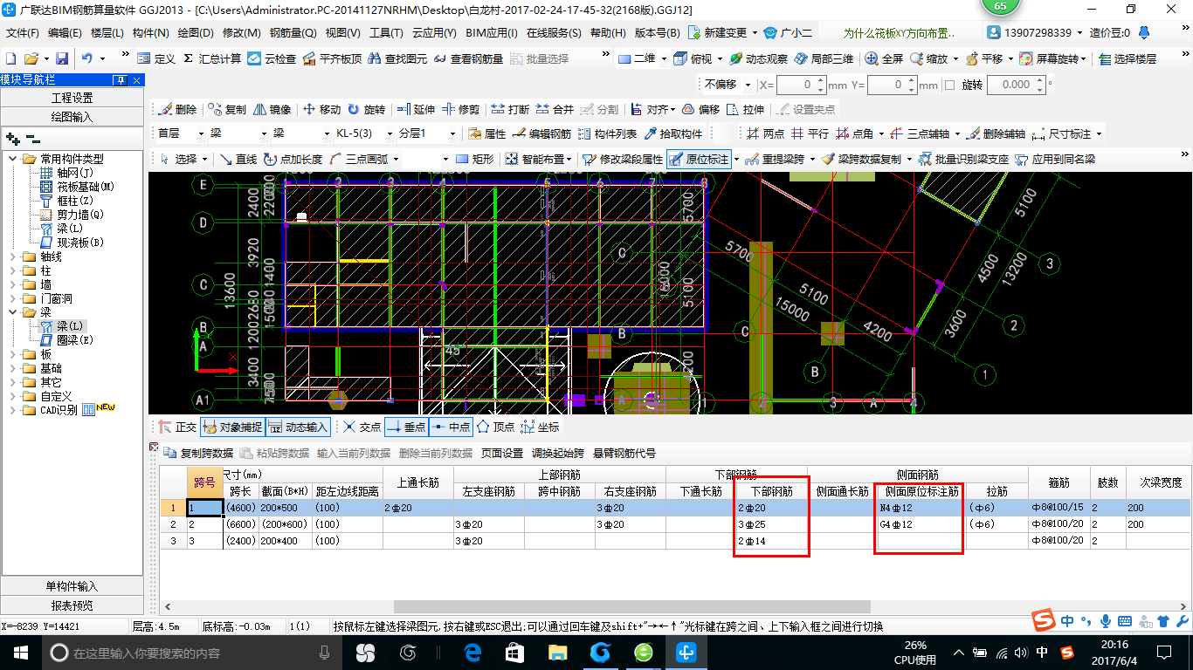Click 页面设置 button
This screenshot has height=670, width=1193.
coord(502,453)
